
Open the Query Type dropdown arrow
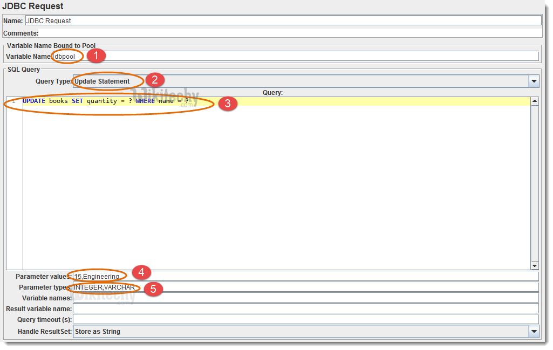[x=534, y=81]
